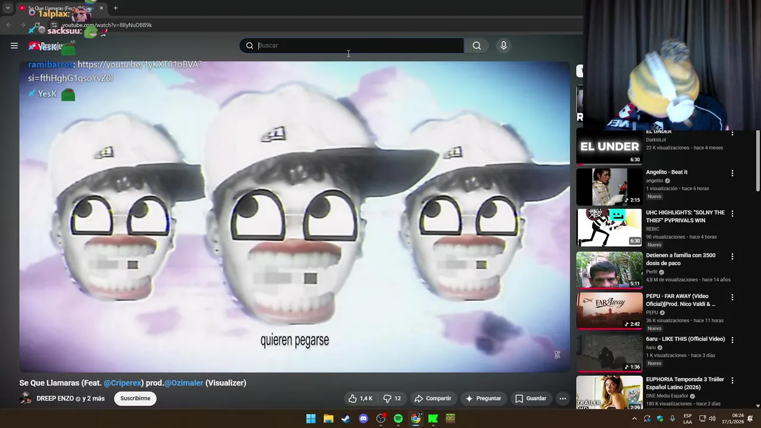The image size is (761, 428).
Task: Play EUPHORIA Temporada 3 thumbnail
Action: [609, 392]
